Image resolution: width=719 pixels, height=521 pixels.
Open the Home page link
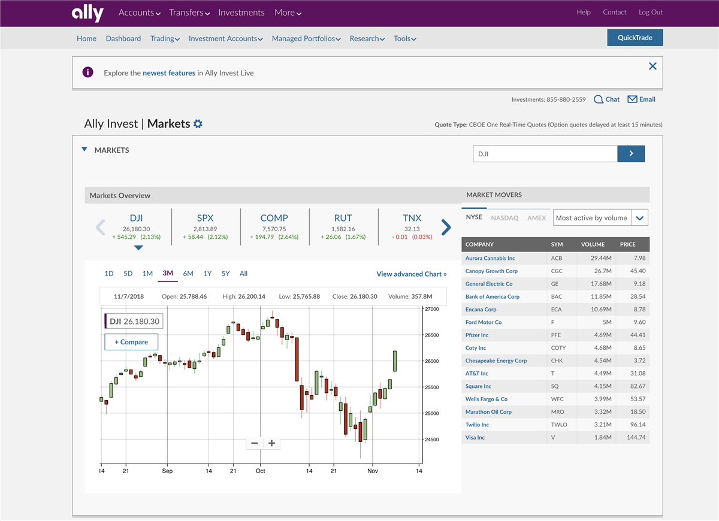pos(86,38)
